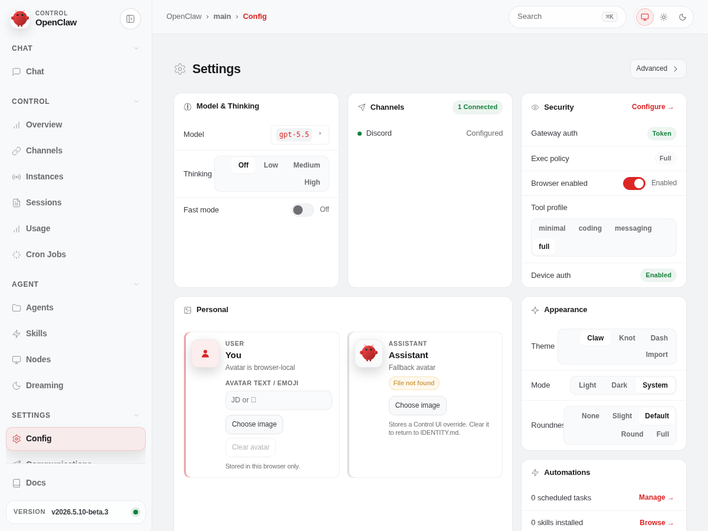Click the Security eye icon
708x531 pixels.
point(535,107)
